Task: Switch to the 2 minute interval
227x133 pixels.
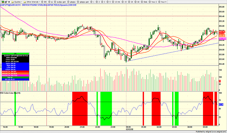Action: tap(98, 2)
